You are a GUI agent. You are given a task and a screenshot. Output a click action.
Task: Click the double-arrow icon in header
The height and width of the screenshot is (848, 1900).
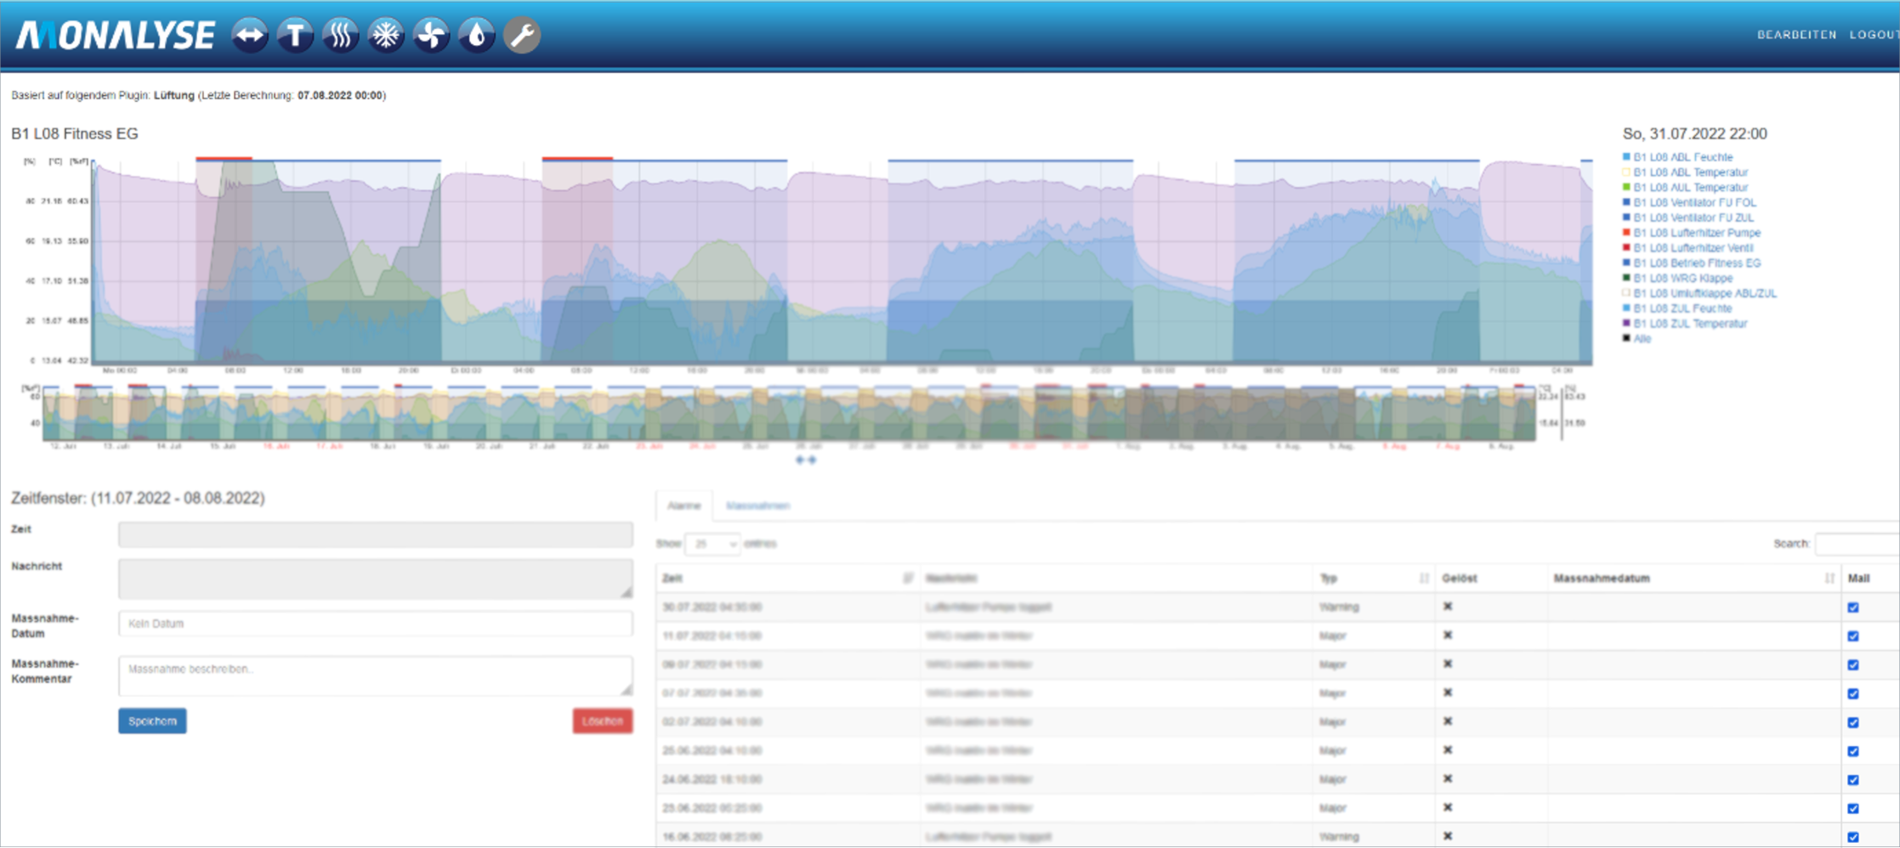(x=249, y=36)
